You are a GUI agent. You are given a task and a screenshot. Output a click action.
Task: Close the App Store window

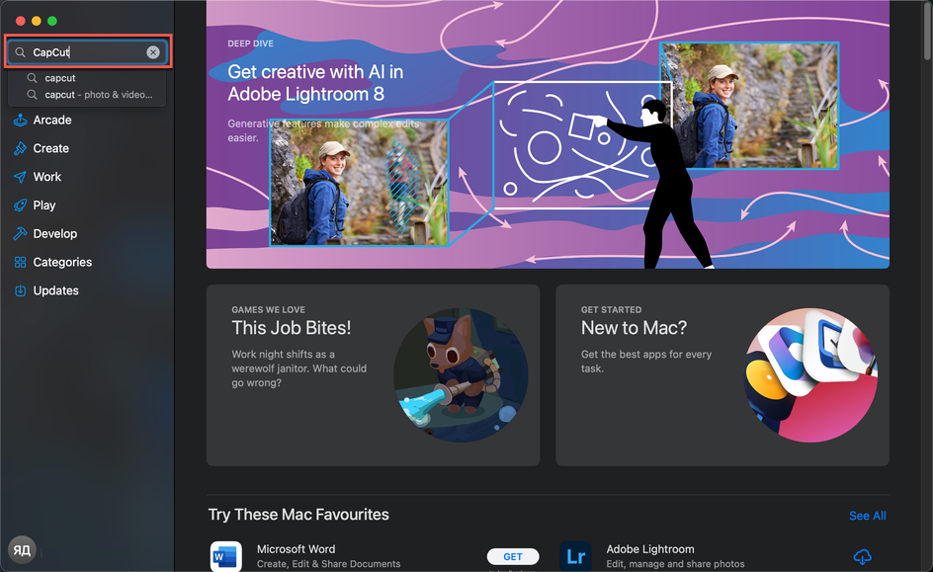coord(20,21)
